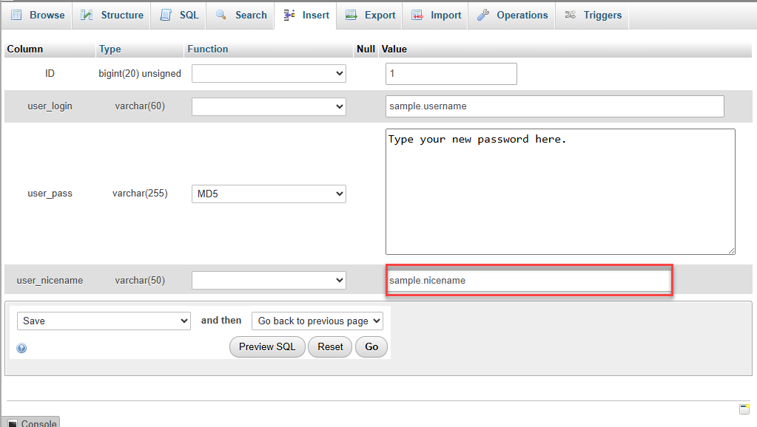Open the MD5 function dropdown for user_pass
Screen dimensions: 757x427
point(268,194)
